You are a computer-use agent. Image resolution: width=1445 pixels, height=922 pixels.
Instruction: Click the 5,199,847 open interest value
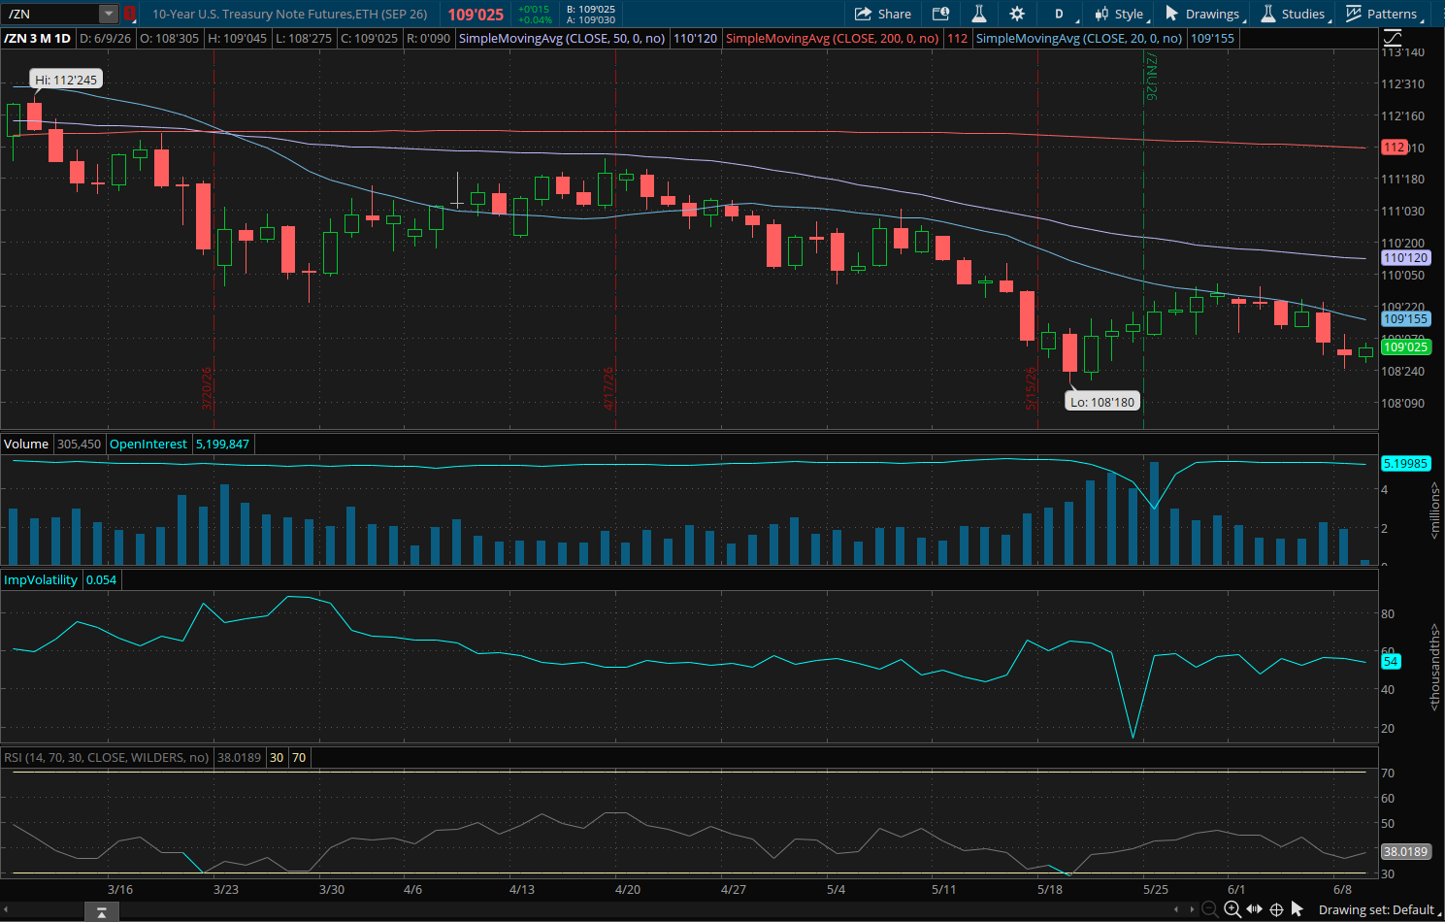point(222,444)
